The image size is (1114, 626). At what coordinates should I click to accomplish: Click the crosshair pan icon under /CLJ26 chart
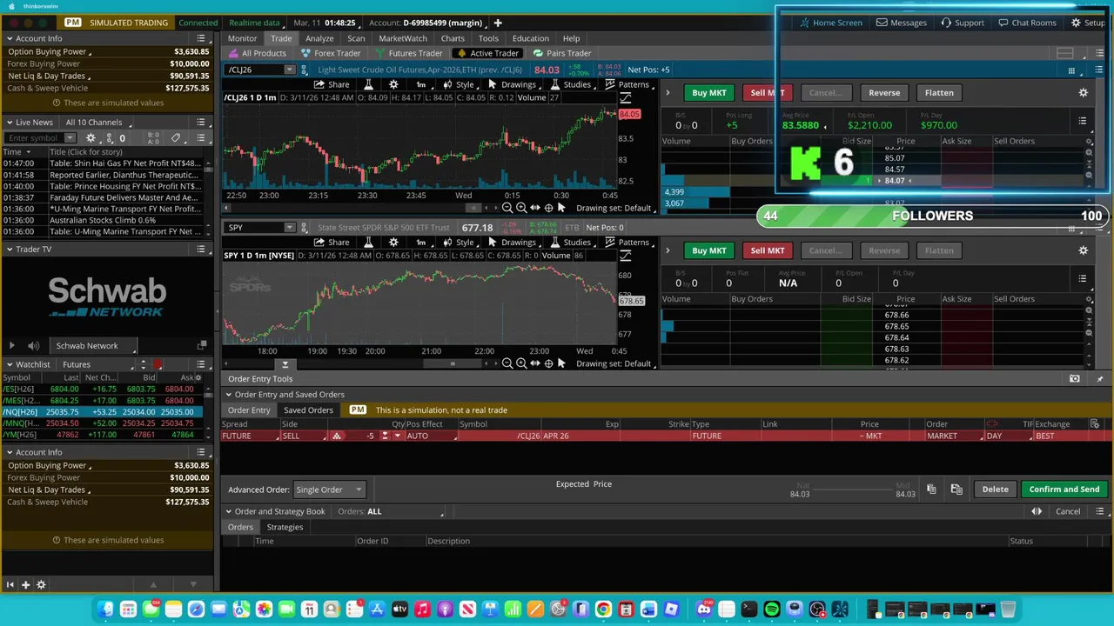click(x=548, y=208)
